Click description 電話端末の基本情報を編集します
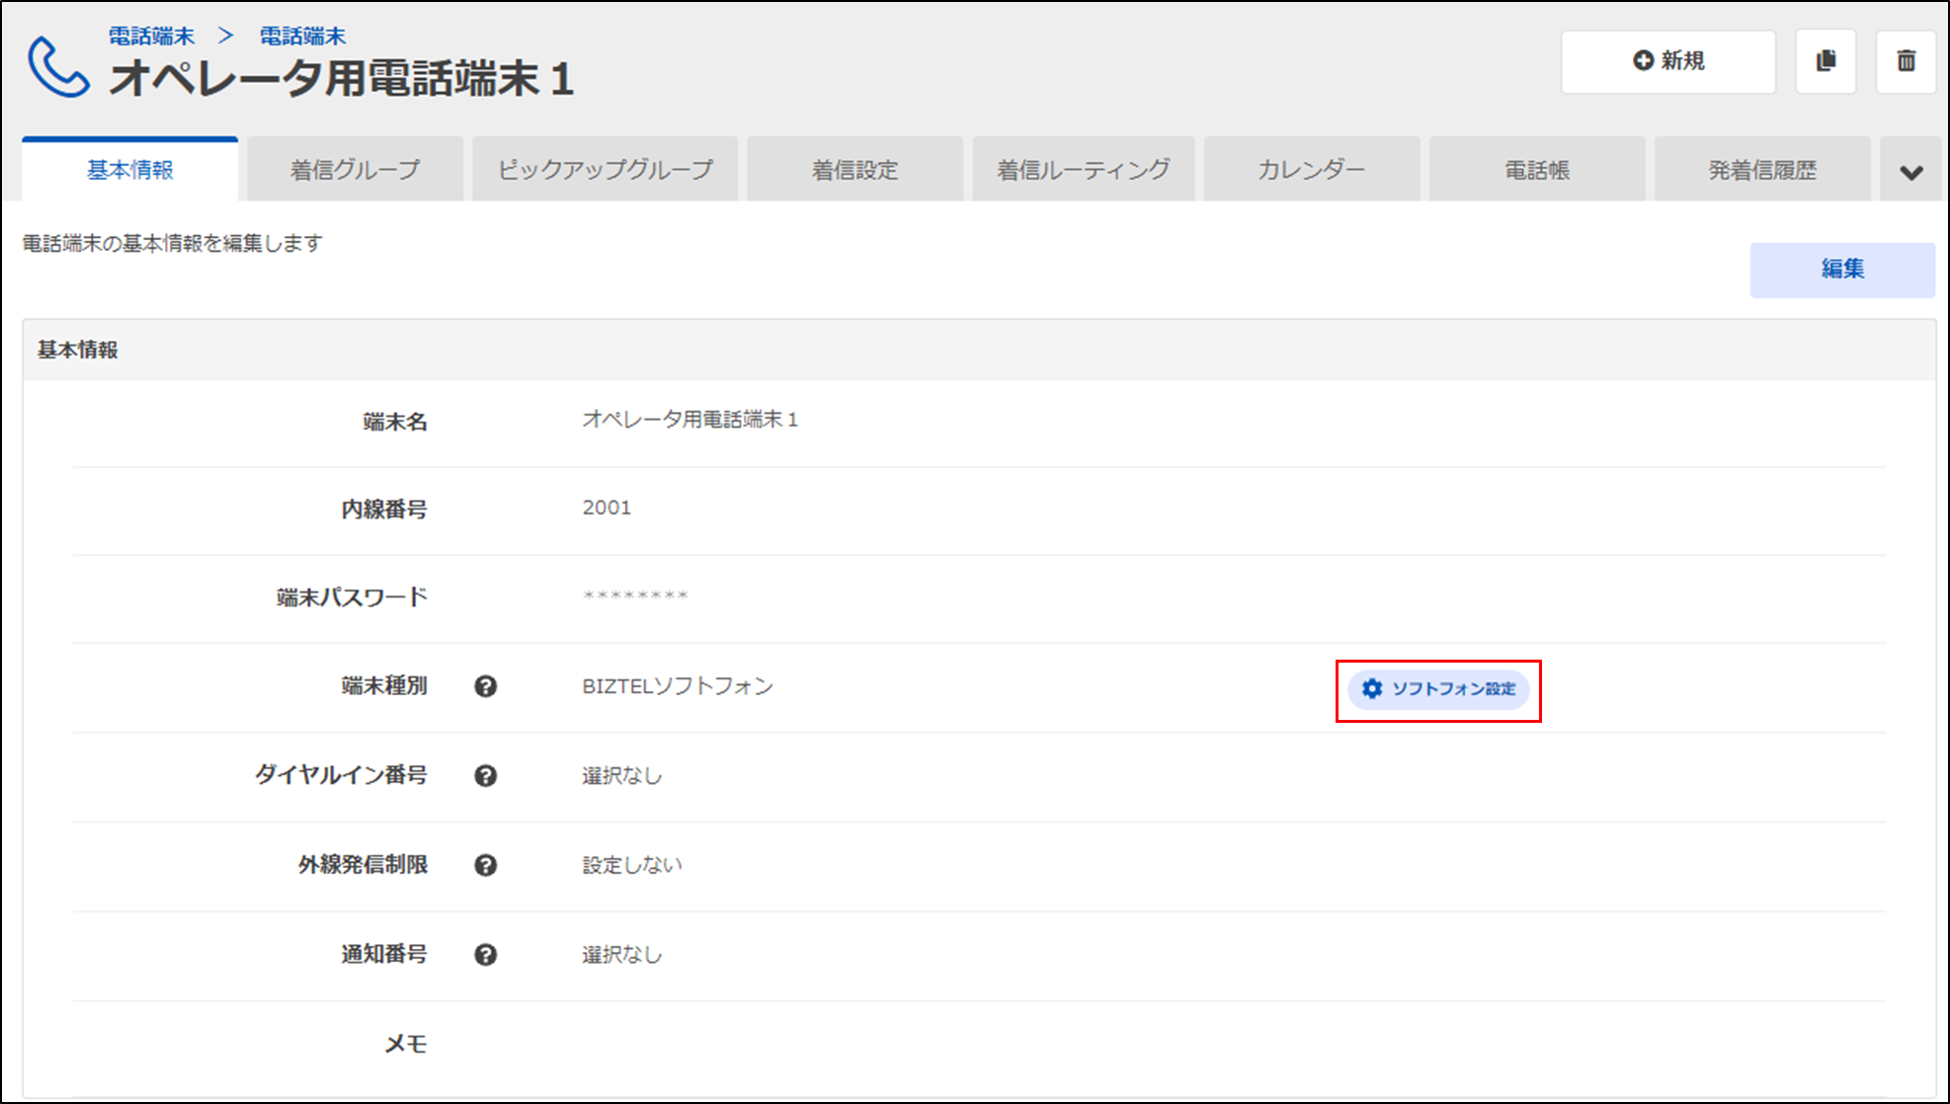 [173, 243]
